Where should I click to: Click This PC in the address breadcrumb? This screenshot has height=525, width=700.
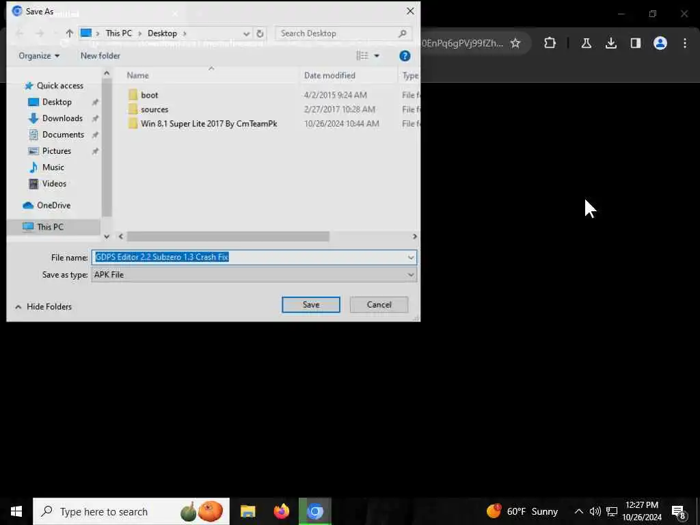click(119, 33)
